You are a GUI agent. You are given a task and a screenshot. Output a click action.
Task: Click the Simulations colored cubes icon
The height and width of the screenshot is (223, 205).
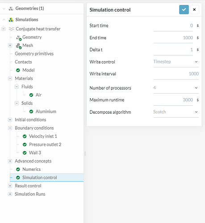(x=11, y=20)
